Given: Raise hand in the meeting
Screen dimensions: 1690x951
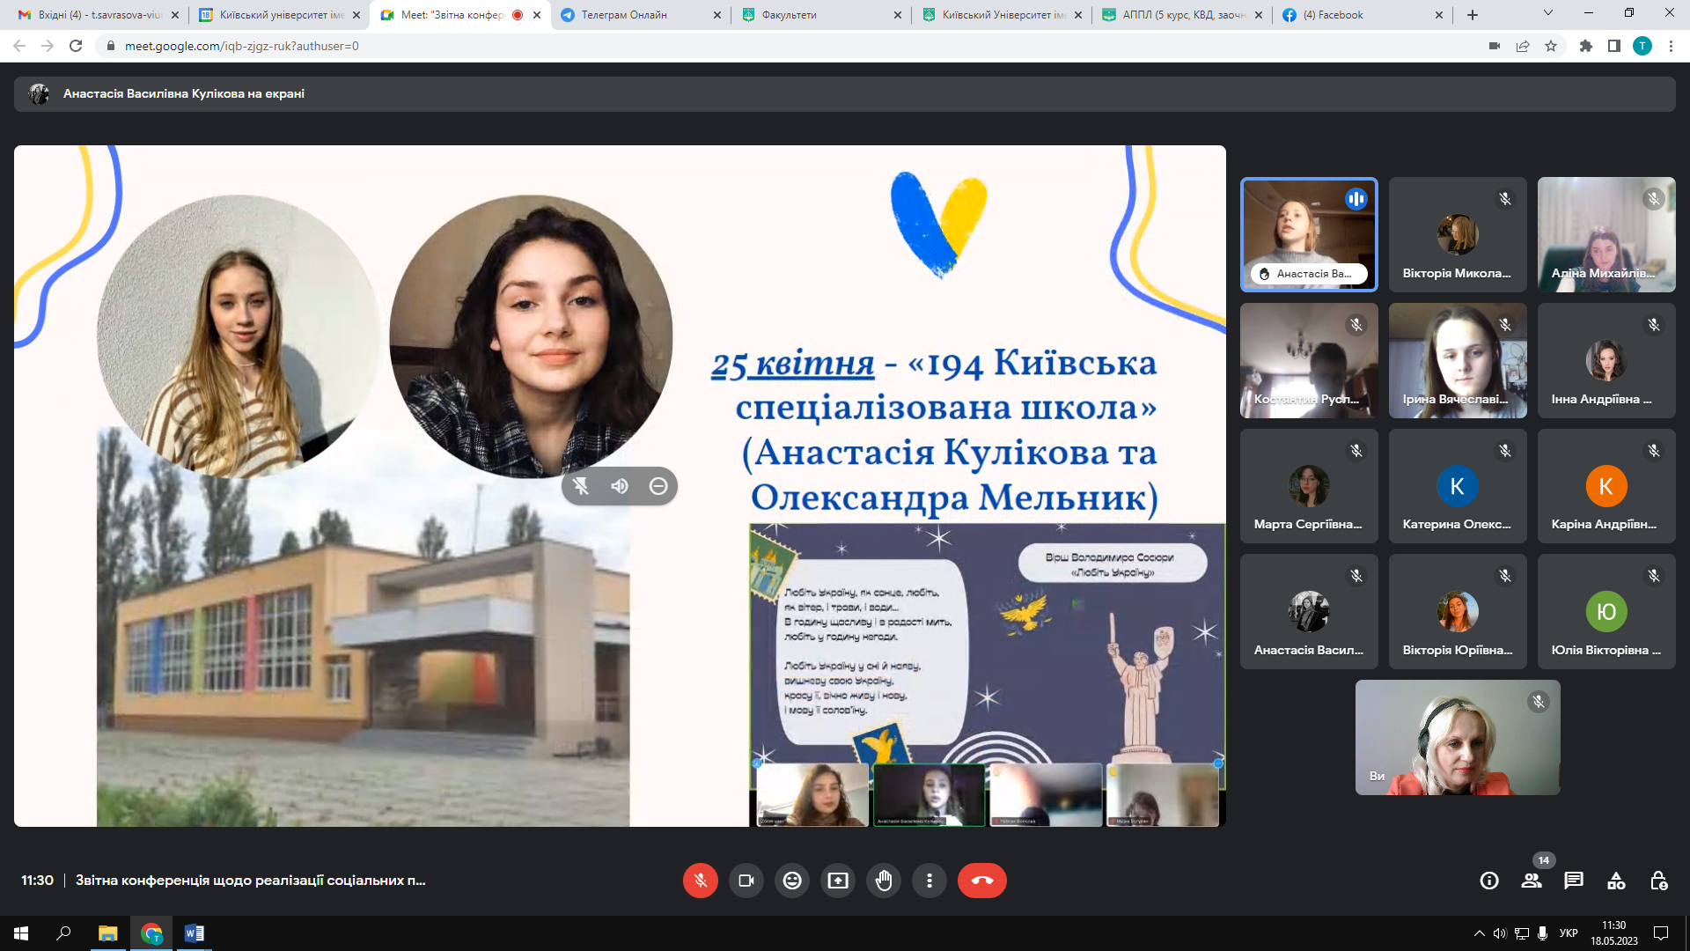Looking at the screenshot, I should 884,881.
